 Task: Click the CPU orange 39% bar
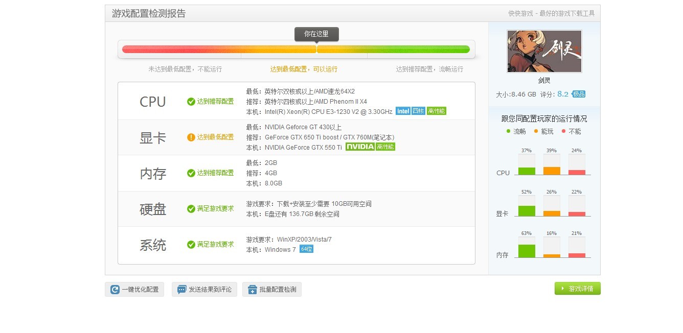click(x=552, y=171)
